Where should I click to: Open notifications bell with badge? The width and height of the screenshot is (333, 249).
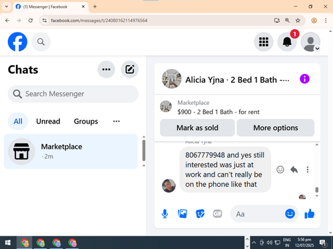point(287,42)
